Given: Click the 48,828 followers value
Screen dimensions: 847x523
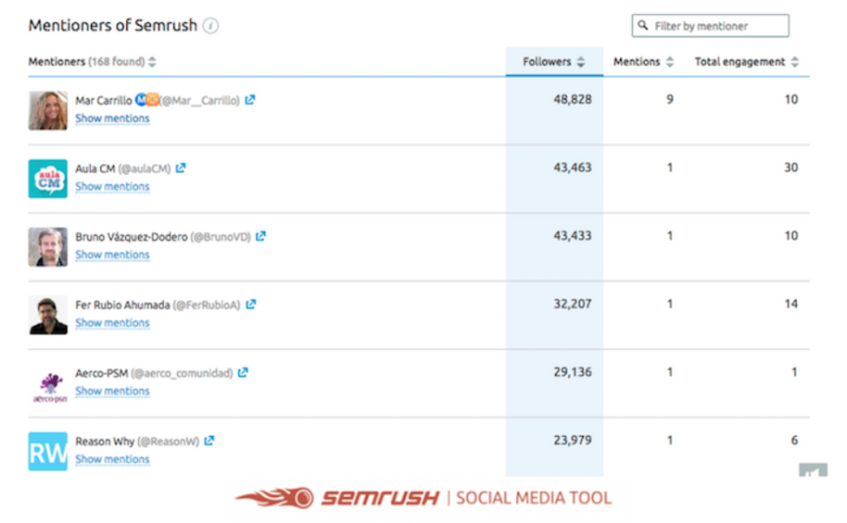Looking at the screenshot, I should point(573,99).
